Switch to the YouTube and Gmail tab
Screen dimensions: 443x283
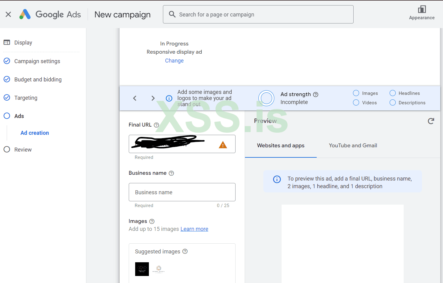point(353,146)
